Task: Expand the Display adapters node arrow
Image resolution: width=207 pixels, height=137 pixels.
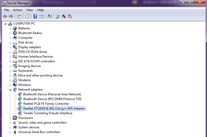Action: pyautogui.click(x=10, y=47)
